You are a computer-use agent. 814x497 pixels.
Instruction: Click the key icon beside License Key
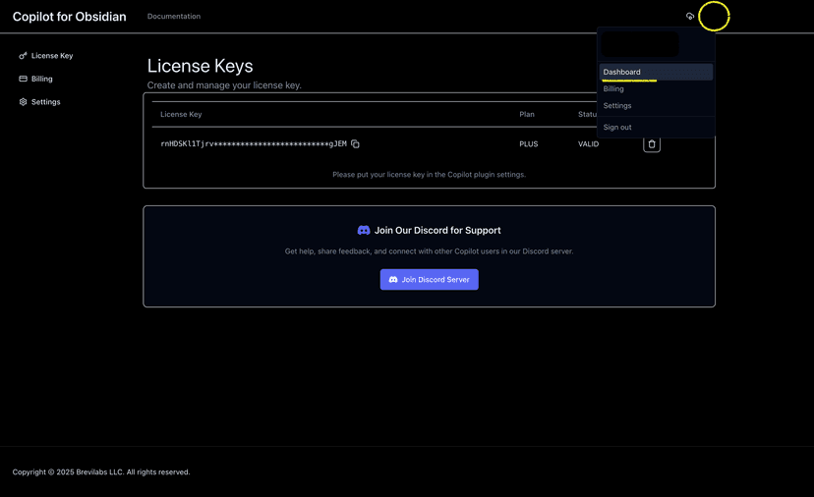(23, 56)
